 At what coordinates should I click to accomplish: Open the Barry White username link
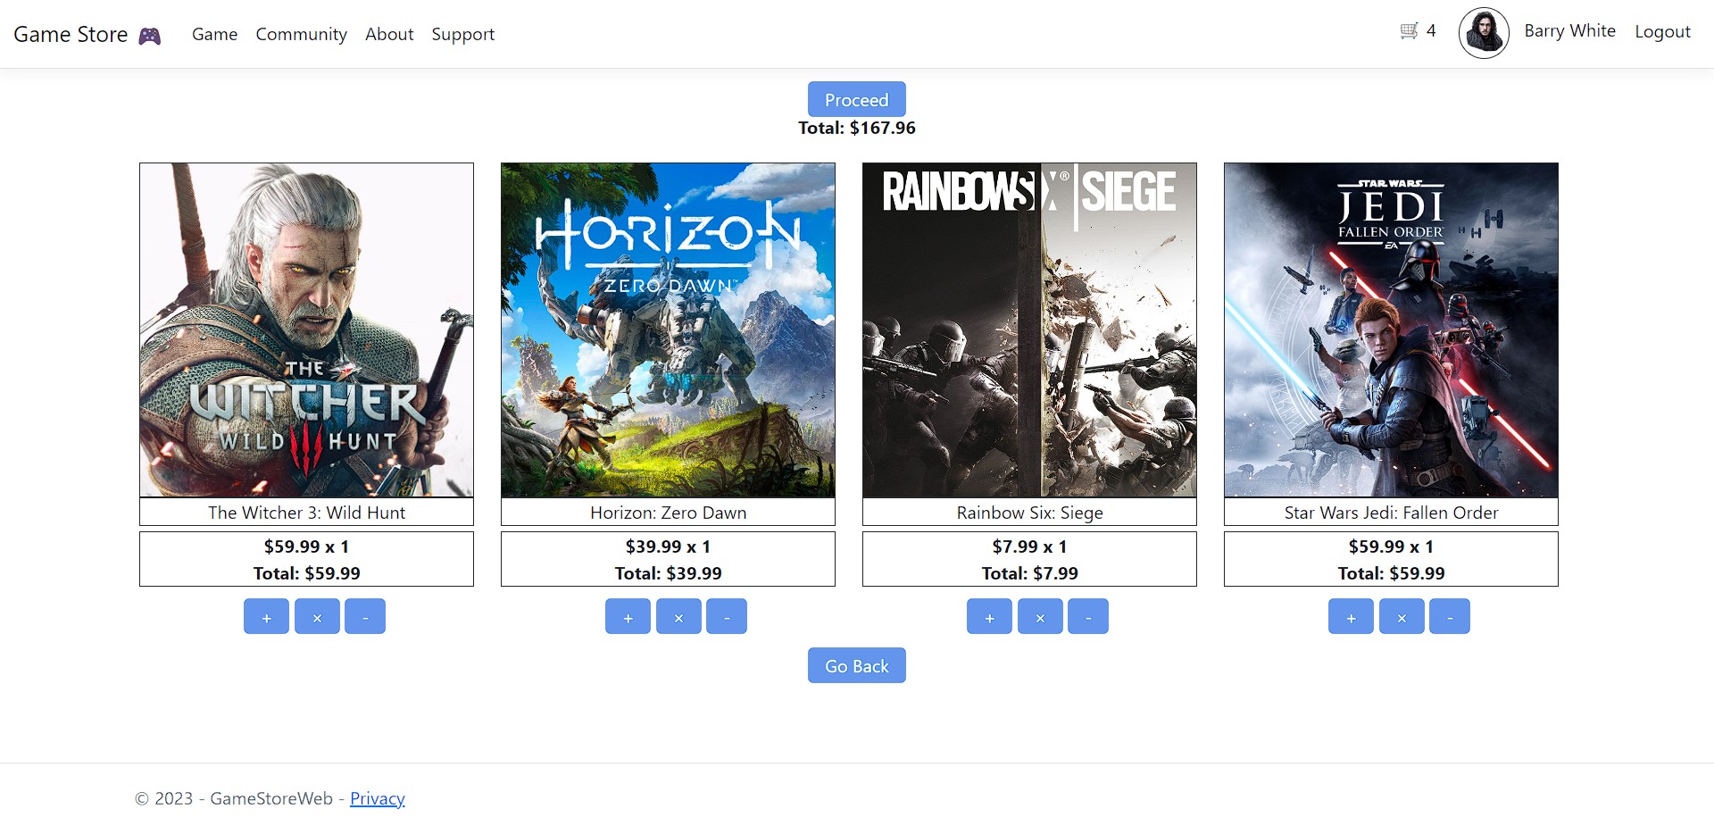point(1569,30)
